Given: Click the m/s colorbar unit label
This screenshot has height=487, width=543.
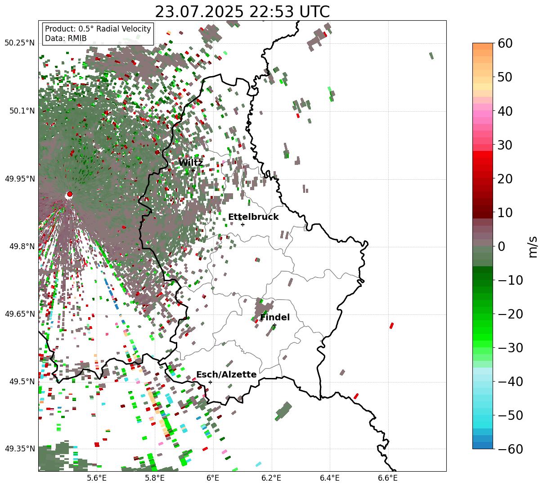Looking at the screenshot, I should [x=533, y=246].
